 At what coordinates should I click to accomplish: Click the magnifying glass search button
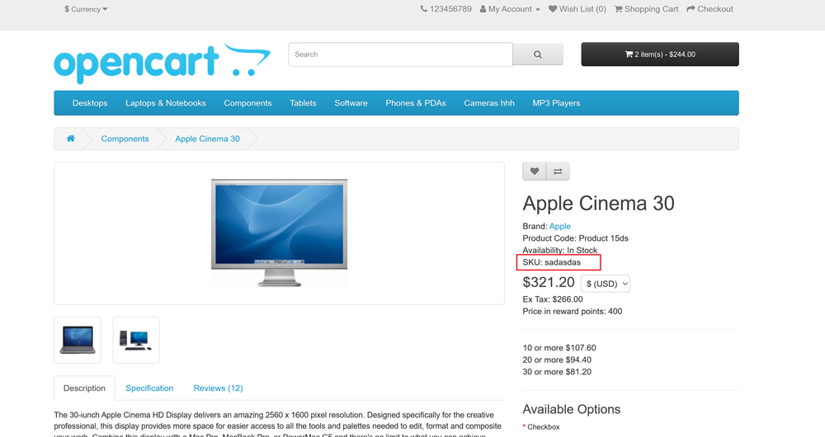point(538,54)
